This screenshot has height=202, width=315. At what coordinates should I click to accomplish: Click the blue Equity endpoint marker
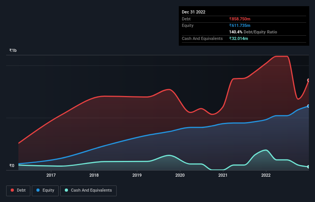pyautogui.click(x=308, y=106)
